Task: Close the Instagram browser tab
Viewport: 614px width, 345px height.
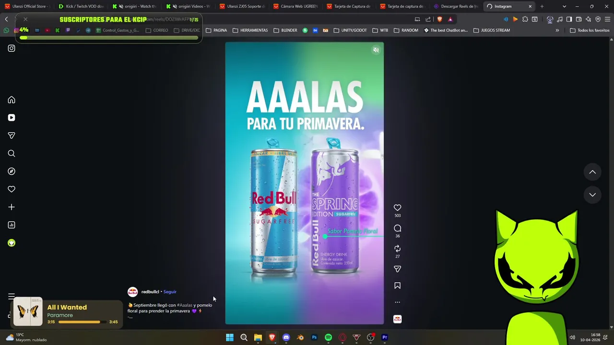Action: [530, 6]
